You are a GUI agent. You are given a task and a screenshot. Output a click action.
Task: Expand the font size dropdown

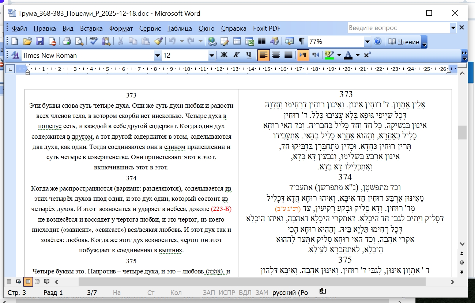tap(212, 55)
